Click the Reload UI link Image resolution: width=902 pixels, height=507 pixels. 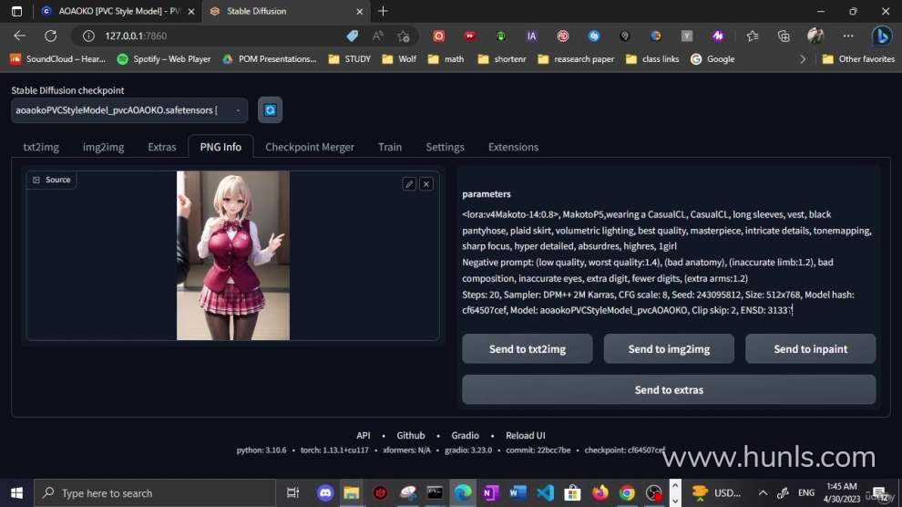tap(525, 436)
